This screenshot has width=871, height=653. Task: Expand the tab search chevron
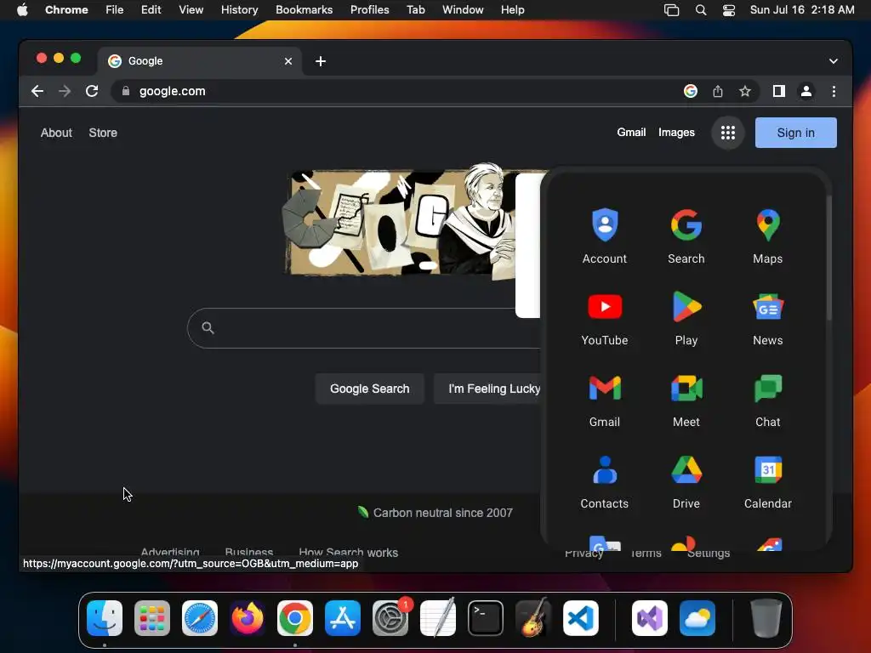[834, 61]
